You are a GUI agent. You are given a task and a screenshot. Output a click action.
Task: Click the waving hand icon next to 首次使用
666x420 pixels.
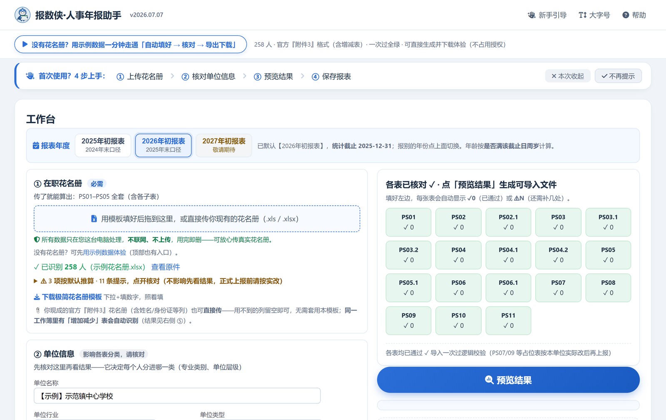pos(30,76)
